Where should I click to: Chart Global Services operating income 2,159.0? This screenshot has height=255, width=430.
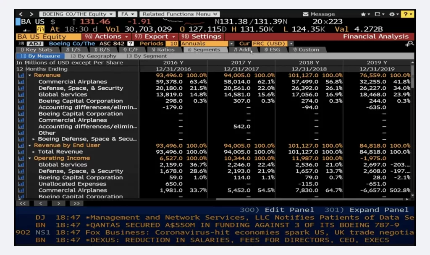[21, 164]
